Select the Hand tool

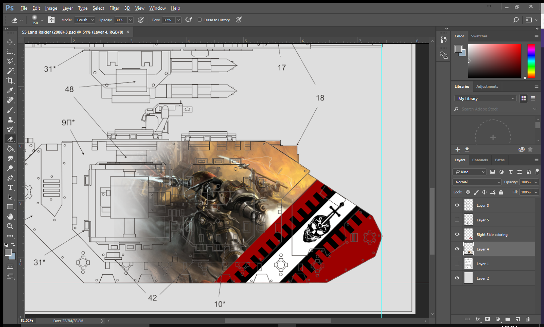click(x=10, y=217)
